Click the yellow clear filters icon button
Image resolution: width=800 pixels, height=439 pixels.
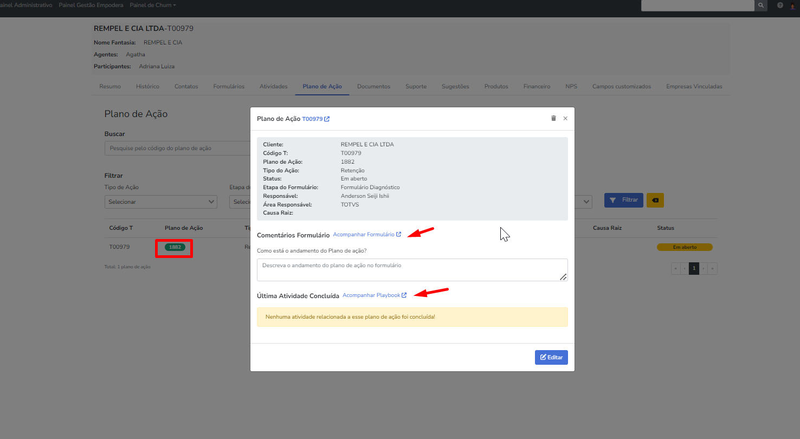655,200
